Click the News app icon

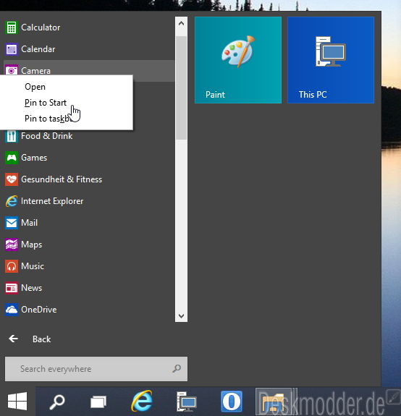click(x=12, y=288)
